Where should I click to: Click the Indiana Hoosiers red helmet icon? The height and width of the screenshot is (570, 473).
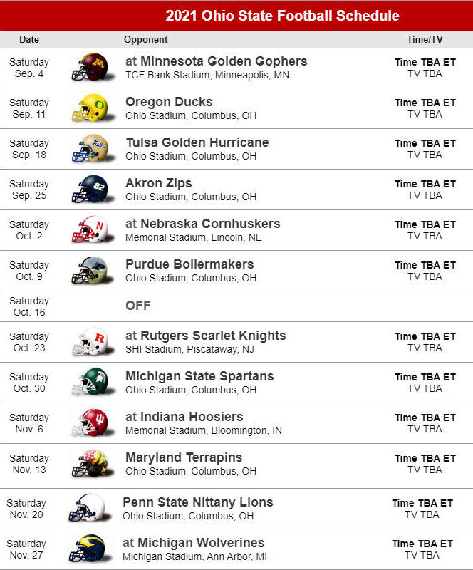pos(93,423)
